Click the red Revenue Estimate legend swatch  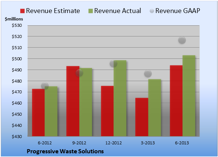22,11
